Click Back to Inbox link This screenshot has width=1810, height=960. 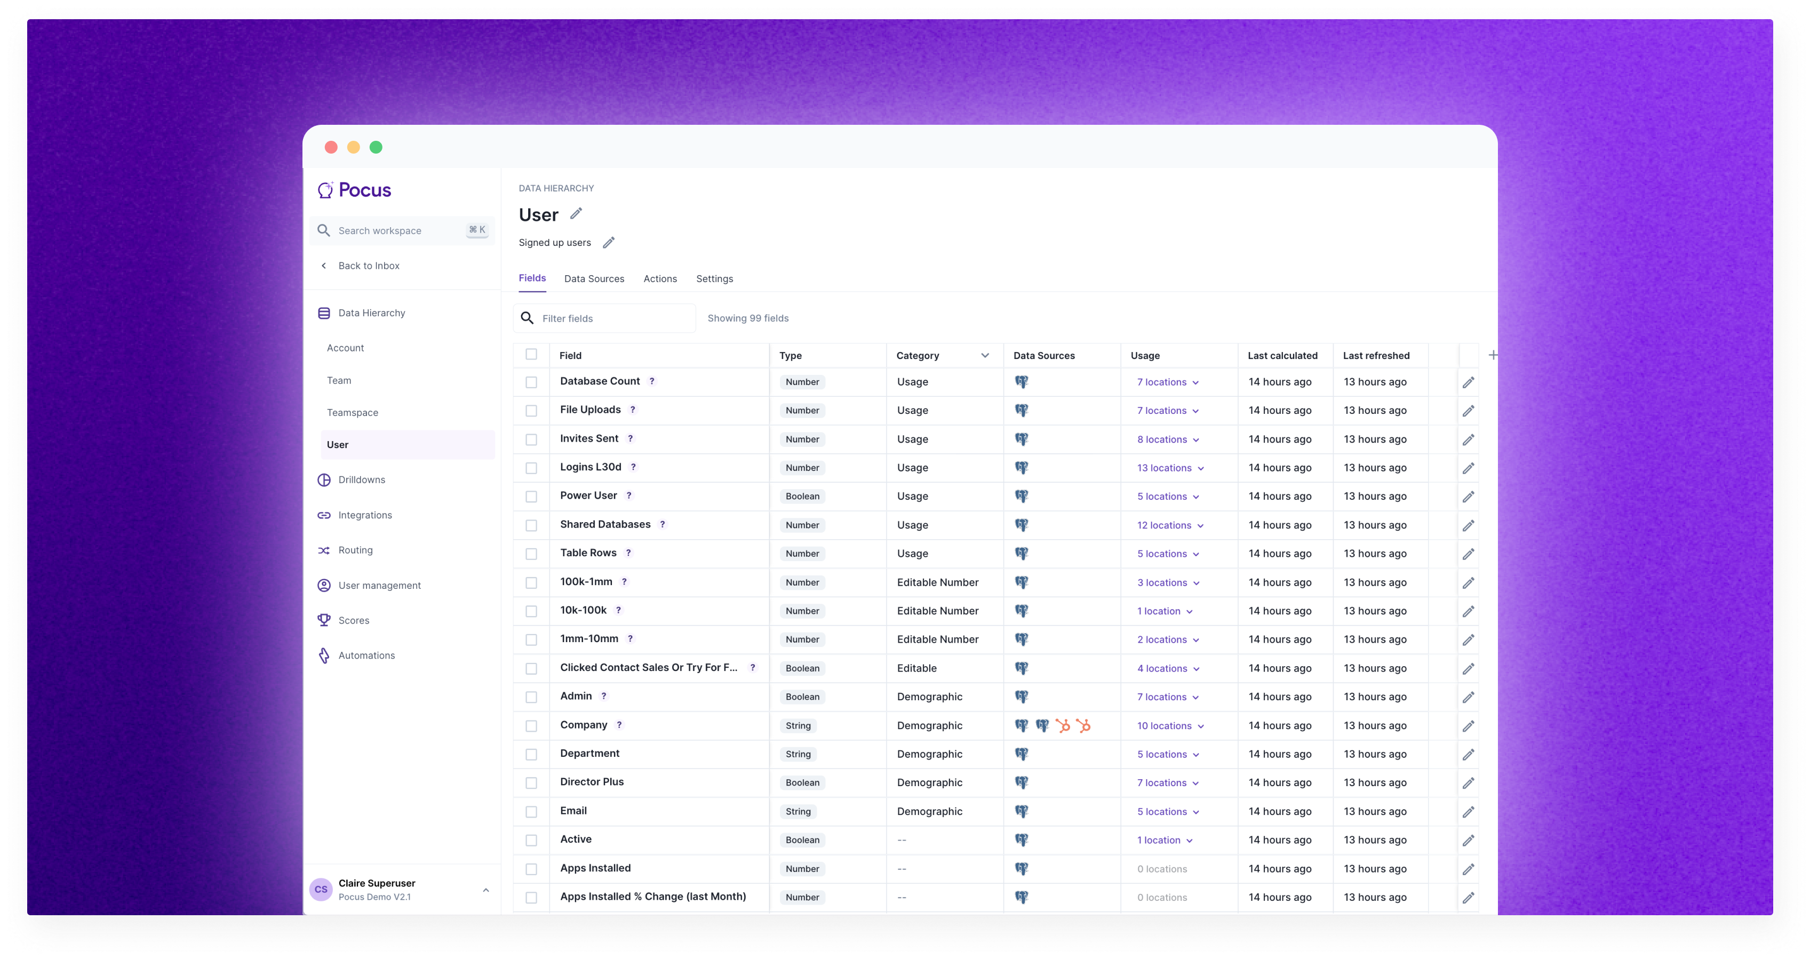pos(368,266)
